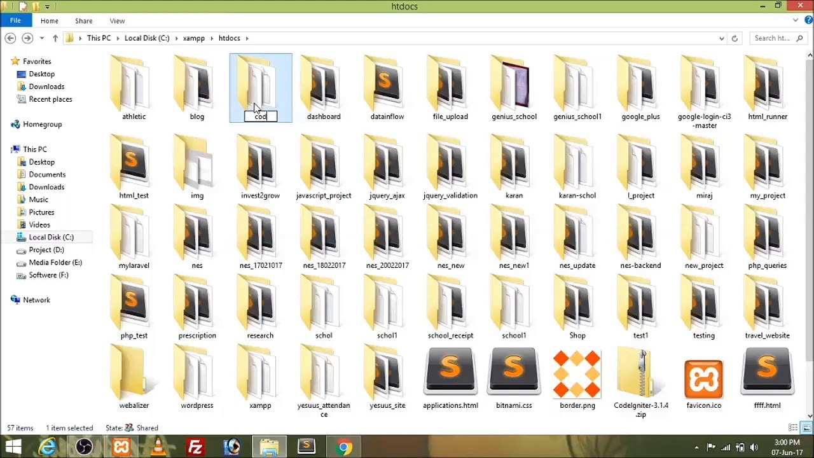The image size is (814, 458).
Task: Open the Quick Access Toolbar customize dropdown
Action: click(47, 6)
